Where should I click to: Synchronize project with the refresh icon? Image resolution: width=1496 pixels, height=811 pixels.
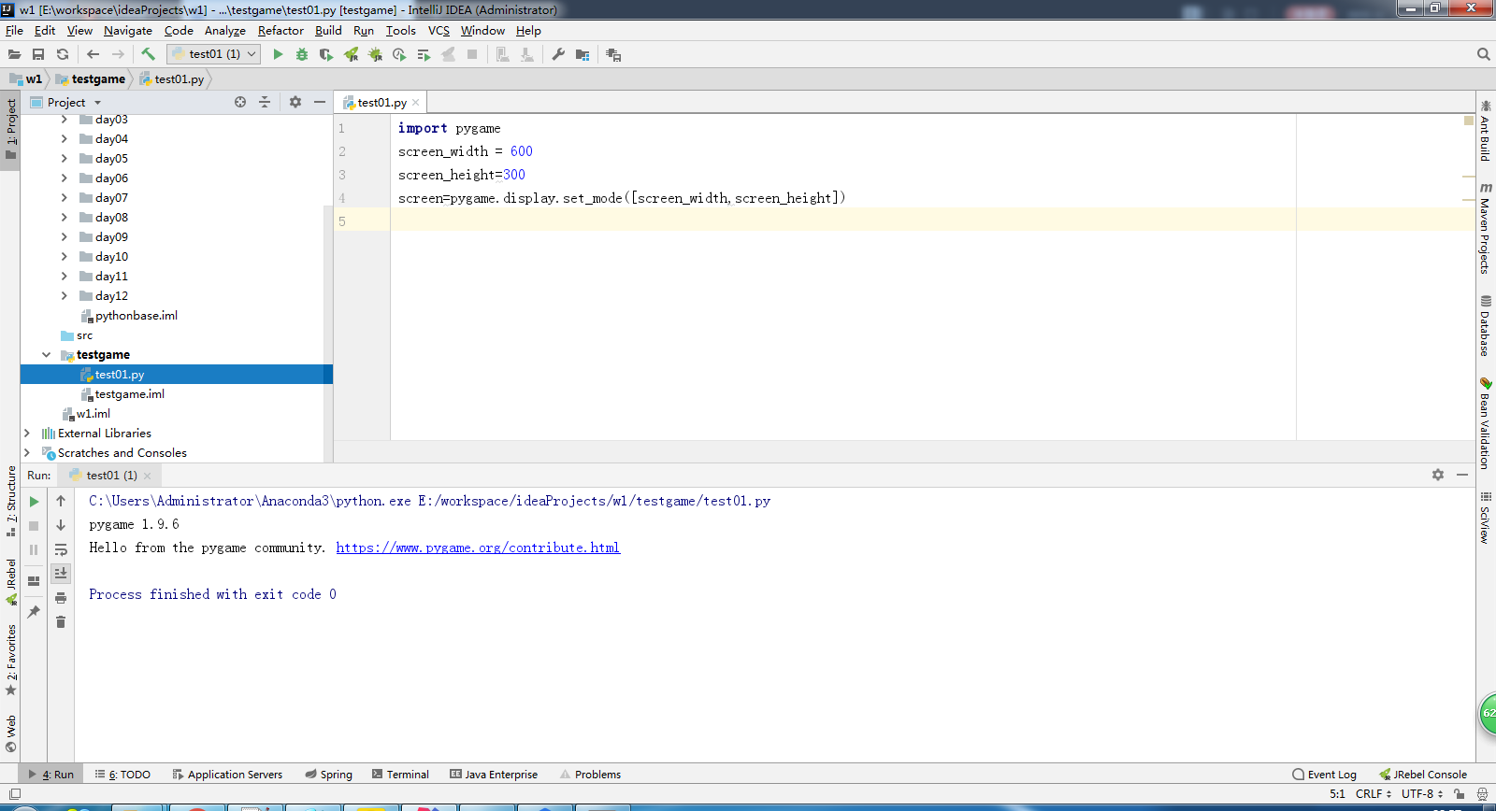click(63, 54)
